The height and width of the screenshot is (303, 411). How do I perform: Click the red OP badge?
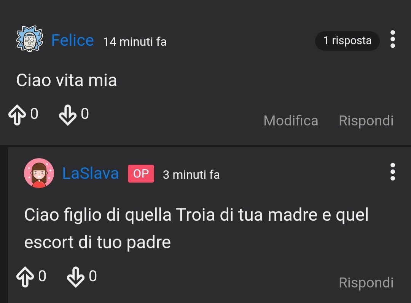tap(141, 173)
